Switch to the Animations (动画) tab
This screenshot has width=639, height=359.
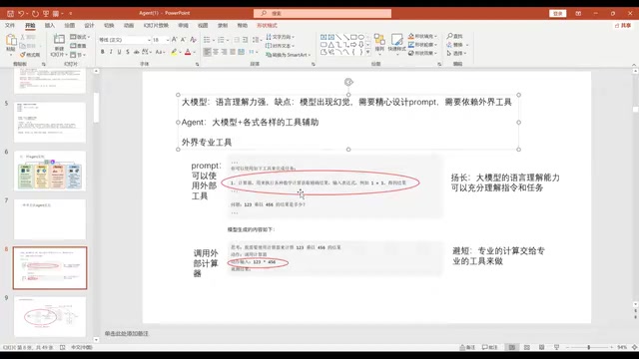coord(129,26)
